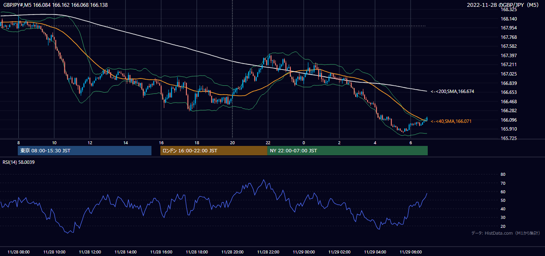The image size is (545, 256).
Task: Click the GBPJPY#,M5 OHLC header text
Action: point(55,5)
